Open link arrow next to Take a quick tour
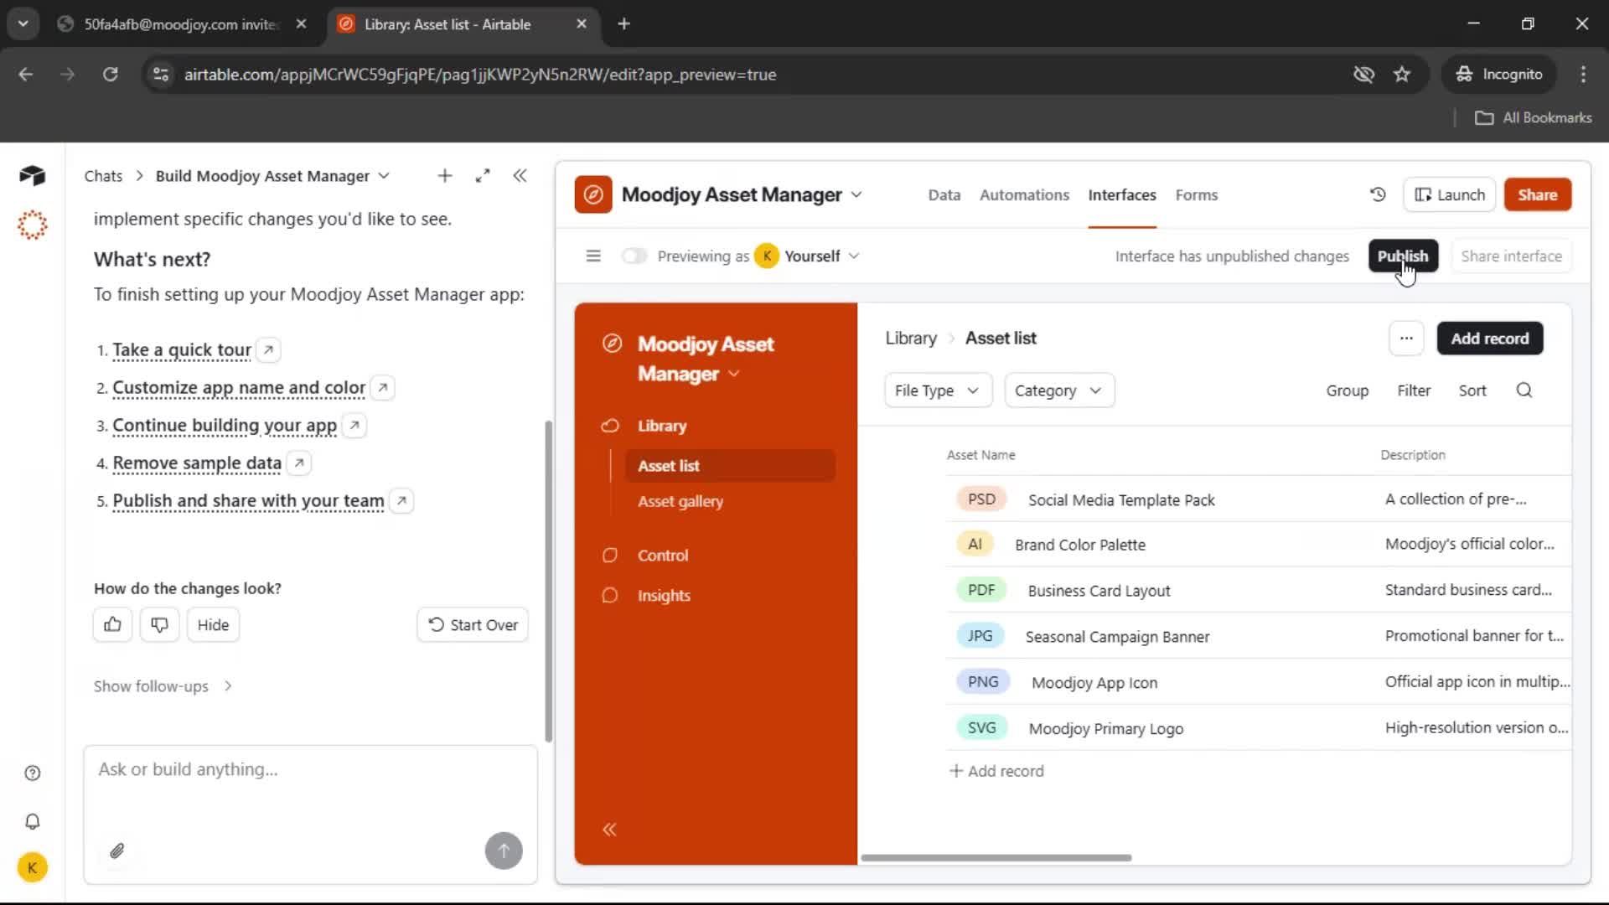This screenshot has height=905, width=1609. (268, 349)
